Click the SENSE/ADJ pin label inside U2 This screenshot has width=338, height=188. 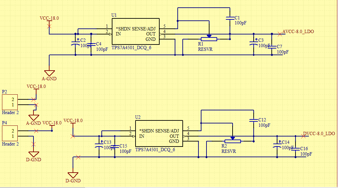(167, 131)
